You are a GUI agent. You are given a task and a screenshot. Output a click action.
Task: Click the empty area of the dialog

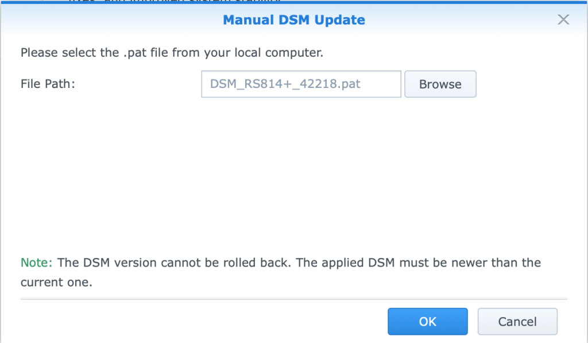[294, 172]
